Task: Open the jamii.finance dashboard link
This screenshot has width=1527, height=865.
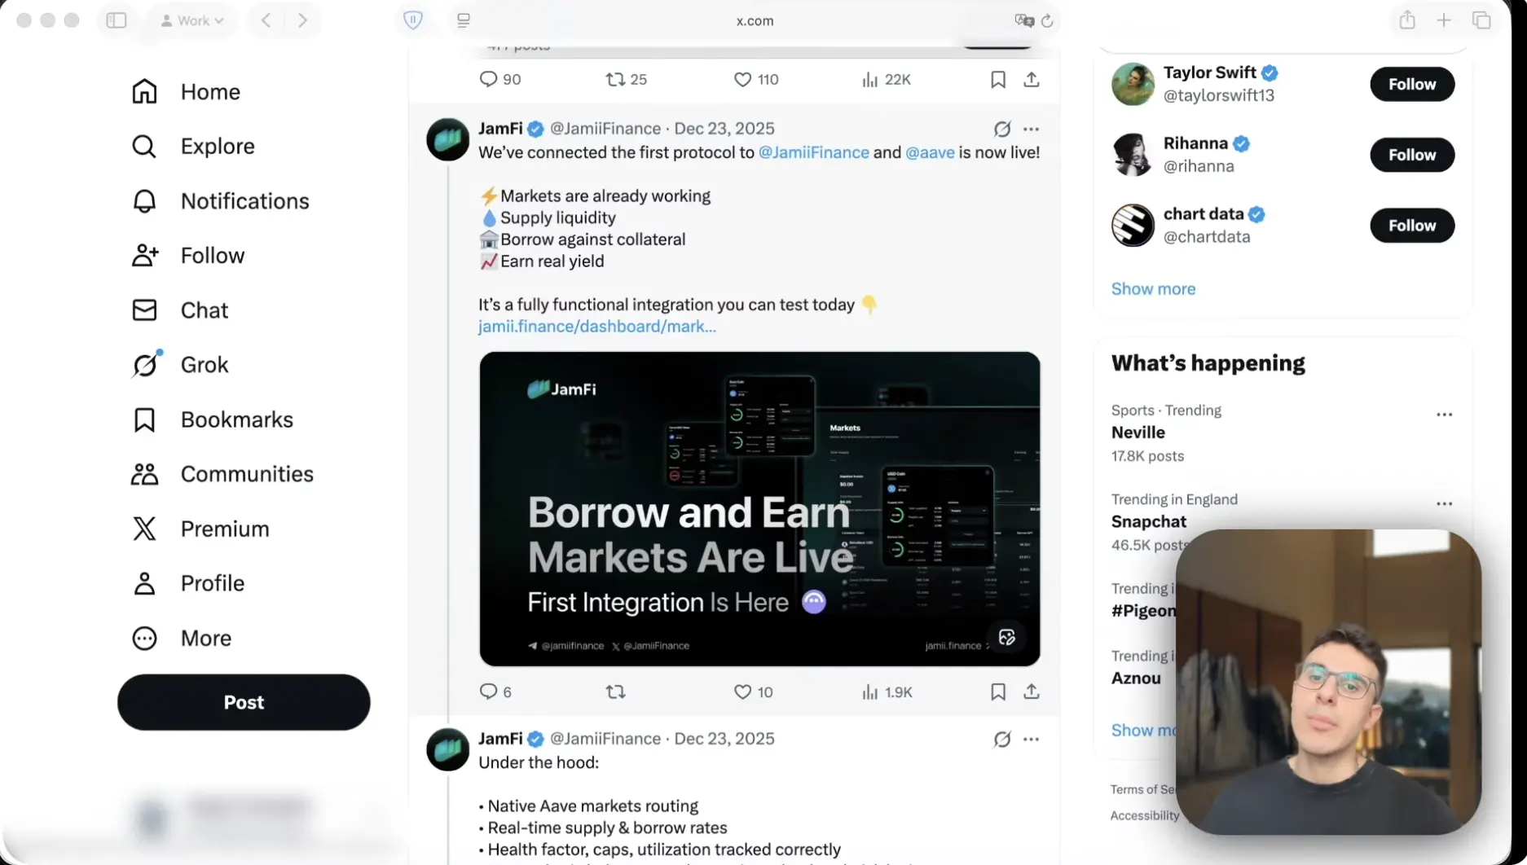Action: click(x=597, y=327)
